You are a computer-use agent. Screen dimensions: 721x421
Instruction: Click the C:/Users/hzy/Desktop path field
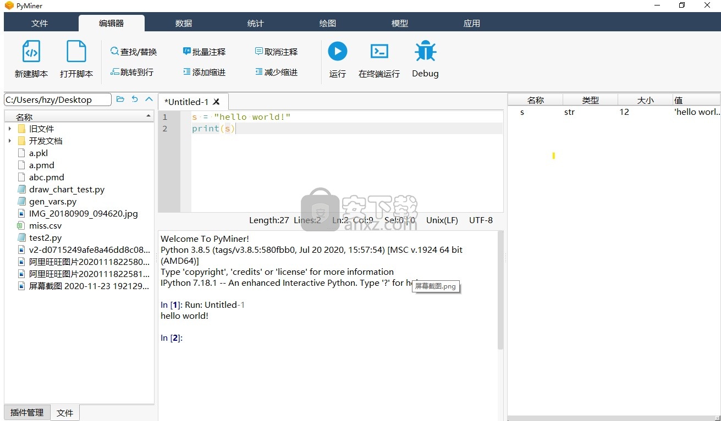pyautogui.click(x=57, y=99)
